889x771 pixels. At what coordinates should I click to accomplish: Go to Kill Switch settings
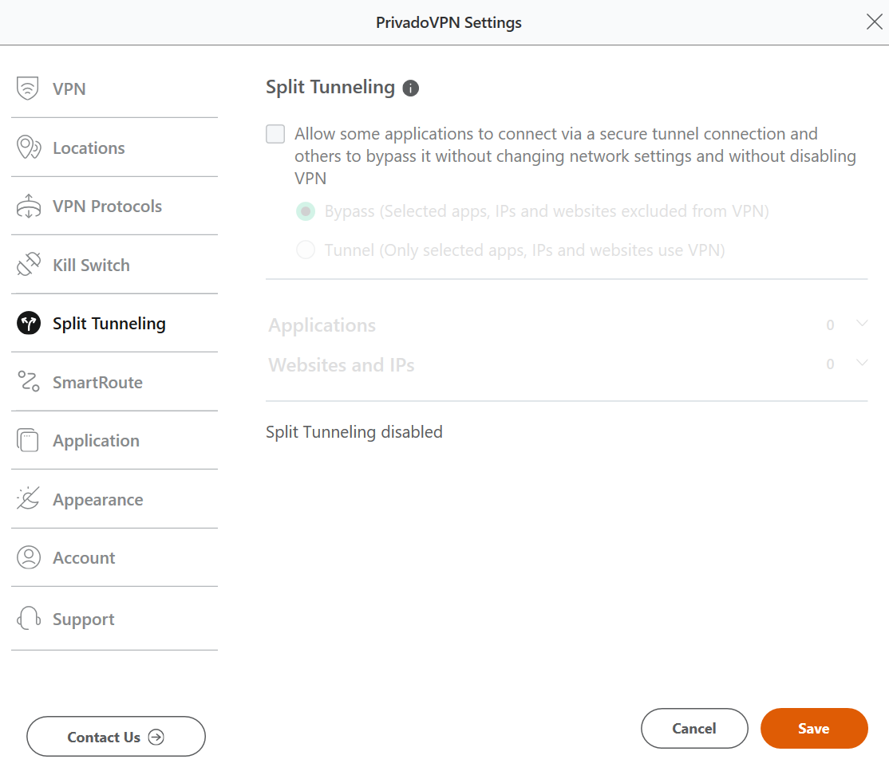[x=91, y=266]
